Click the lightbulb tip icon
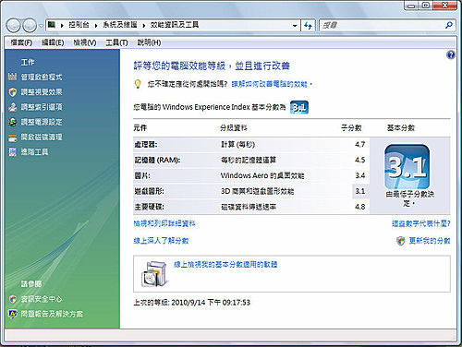 tap(138, 84)
